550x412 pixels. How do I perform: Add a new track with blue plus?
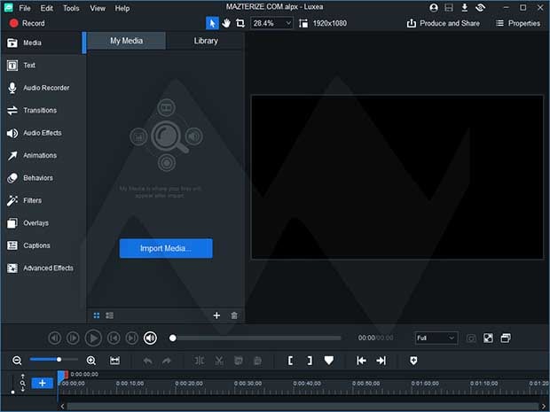click(42, 383)
